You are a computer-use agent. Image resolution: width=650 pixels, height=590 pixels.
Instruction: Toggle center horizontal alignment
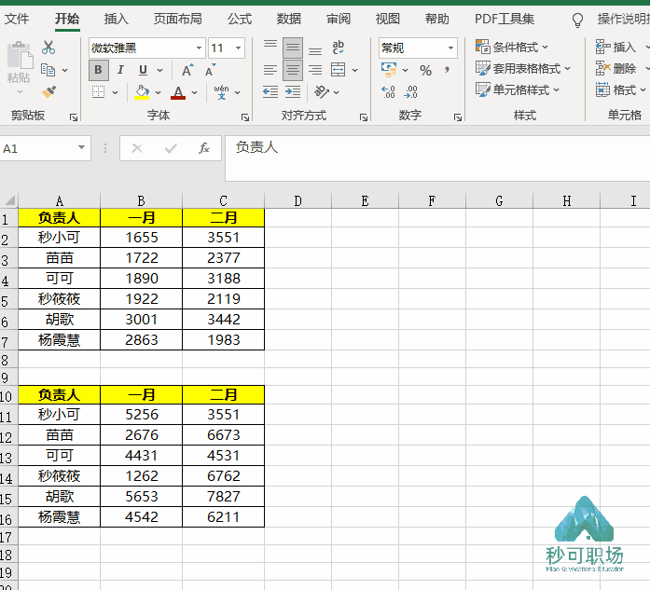tap(293, 70)
